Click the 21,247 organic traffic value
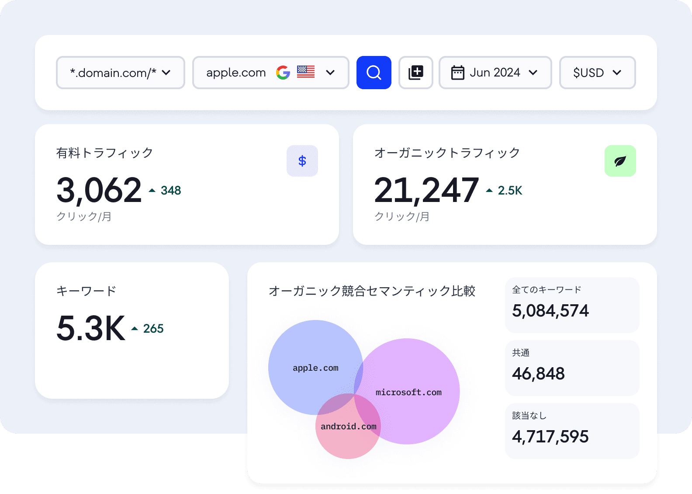Viewport: 692px width, 494px height. tap(427, 191)
